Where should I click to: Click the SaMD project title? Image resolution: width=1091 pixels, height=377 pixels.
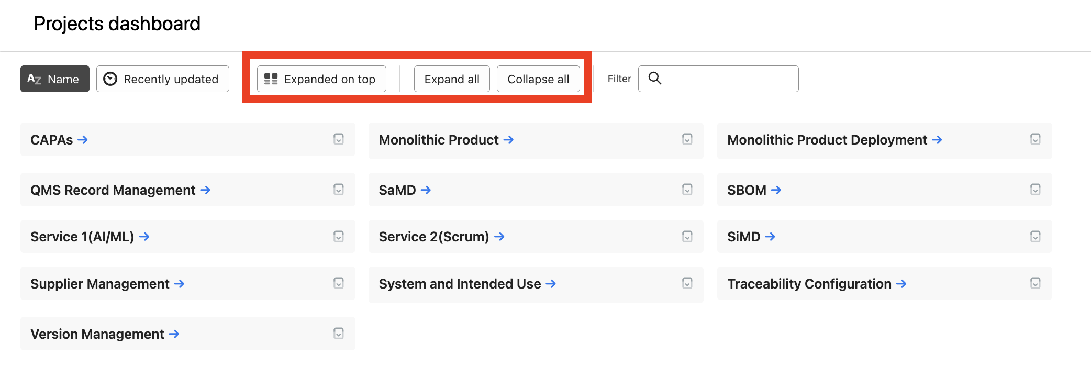coord(397,190)
